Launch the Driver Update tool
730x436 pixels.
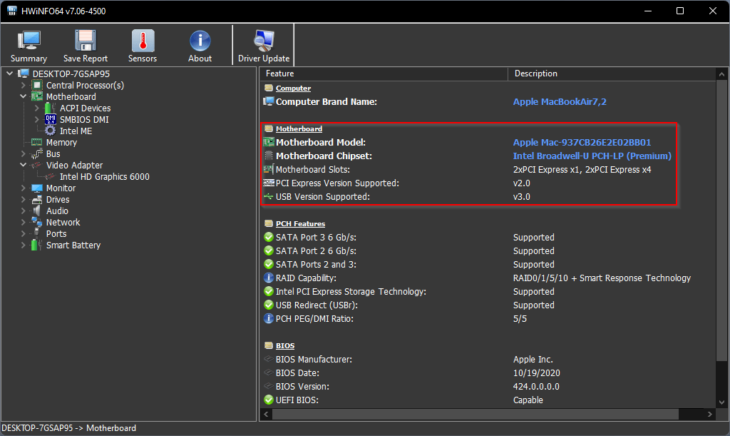[x=263, y=45]
